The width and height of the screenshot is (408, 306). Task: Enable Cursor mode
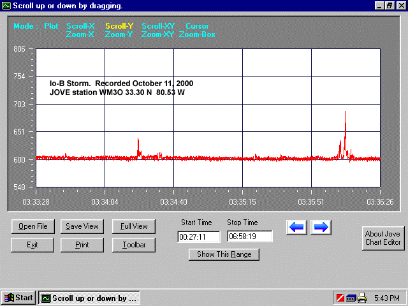point(197,26)
